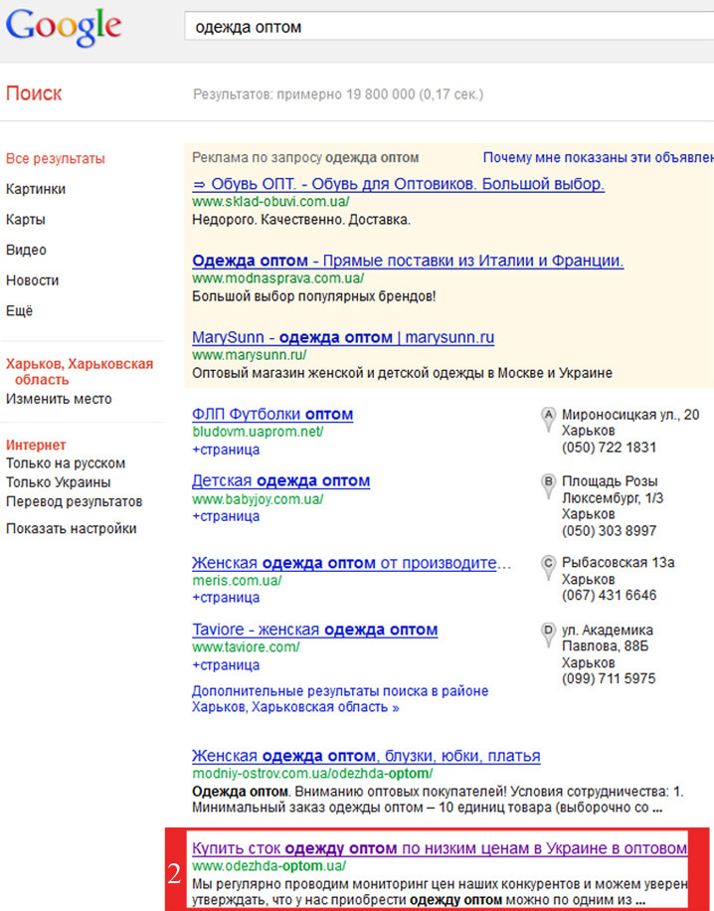Switch to Новости results

pos(32,280)
